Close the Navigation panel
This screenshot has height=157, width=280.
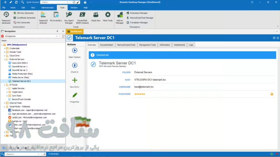click(x=63, y=31)
